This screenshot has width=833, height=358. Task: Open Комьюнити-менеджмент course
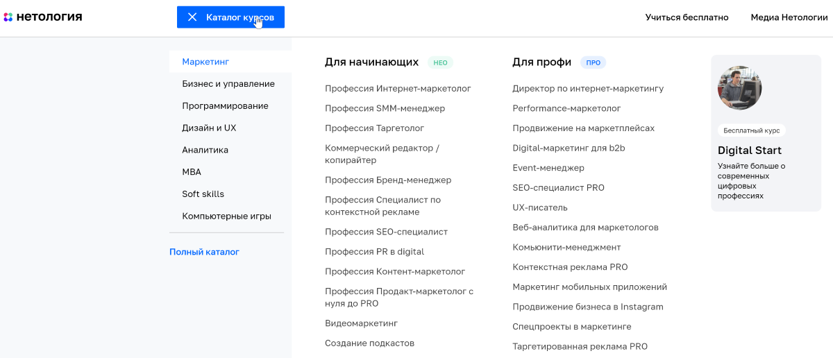point(566,248)
